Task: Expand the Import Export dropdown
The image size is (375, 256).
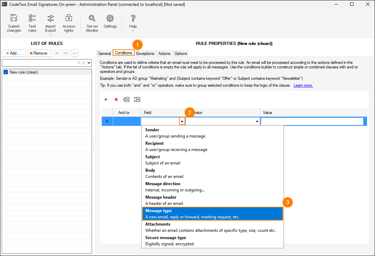Action: 51,35
